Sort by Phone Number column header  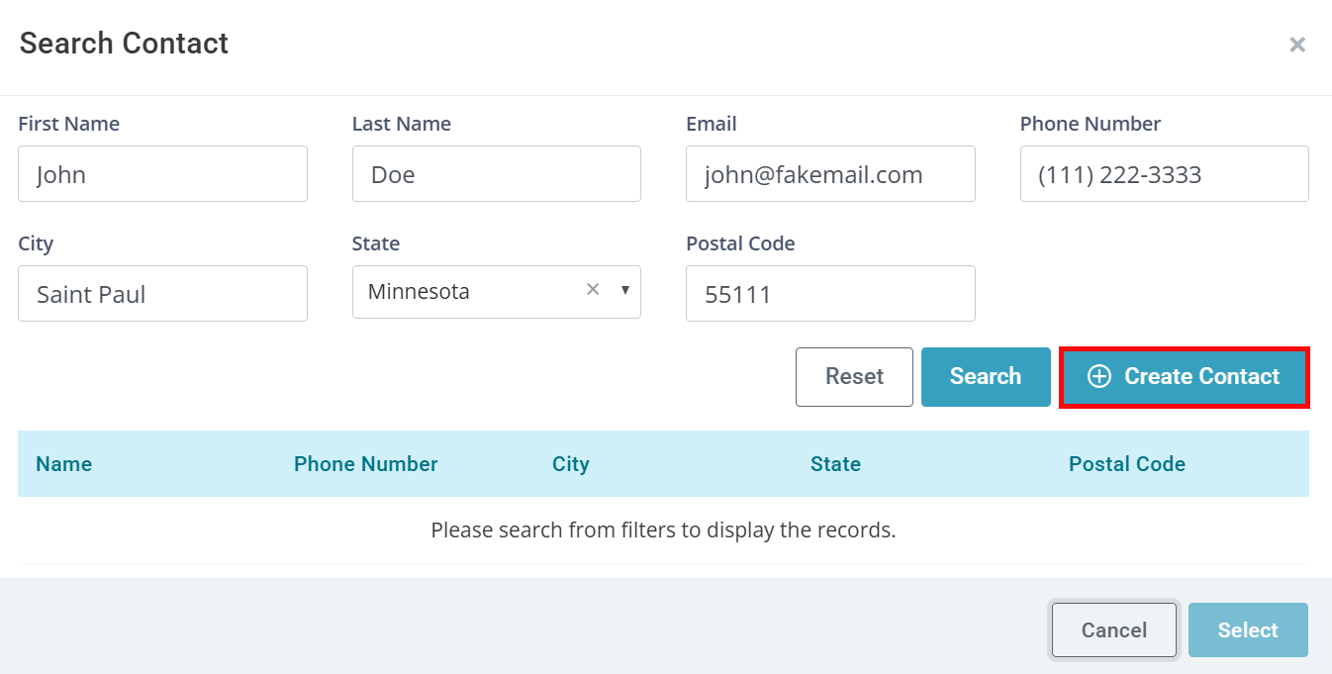[x=366, y=464]
